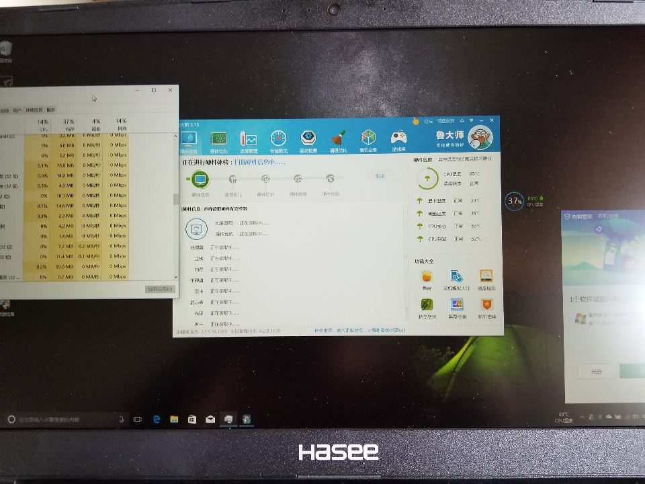
Task: Click the CPU temperature gauge circle
Action: (427, 179)
